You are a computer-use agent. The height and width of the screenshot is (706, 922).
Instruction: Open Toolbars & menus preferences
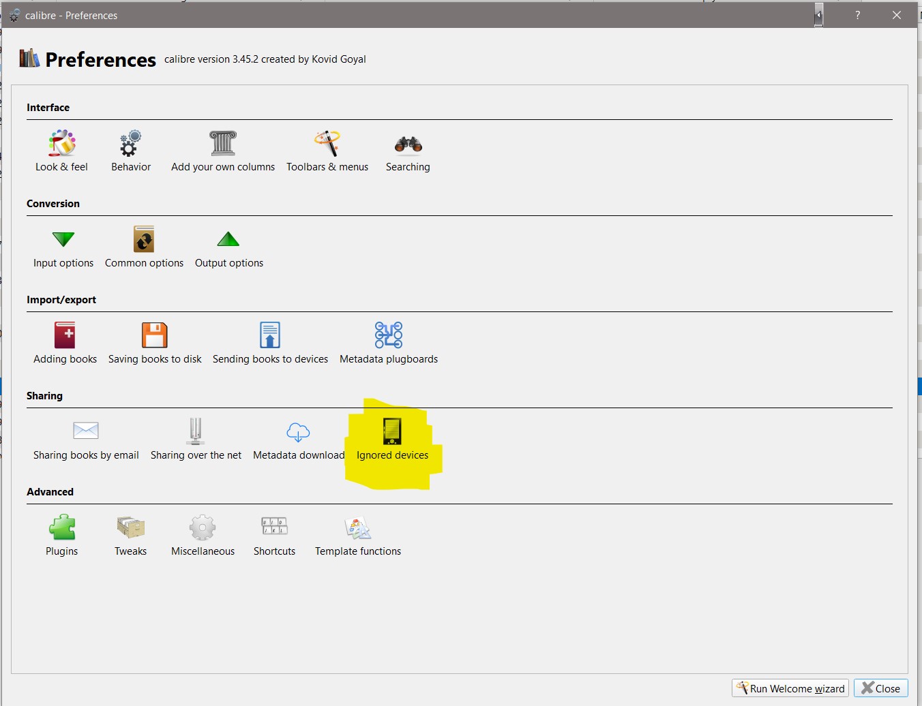pos(327,151)
